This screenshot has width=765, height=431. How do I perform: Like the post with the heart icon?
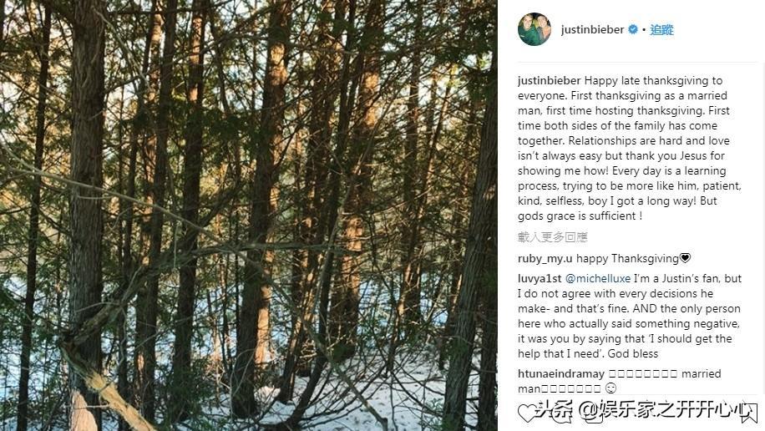pos(527,413)
